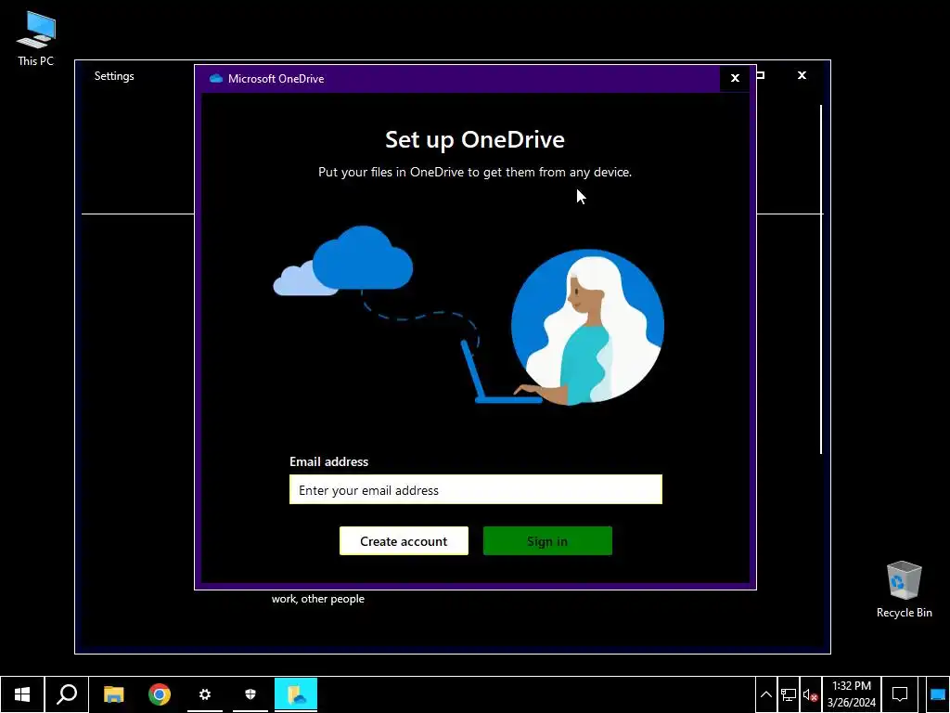The width and height of the screenshot is (950, 713).
Task: Close the Microsoft OneDrive dialog
Action: pos(735,78)
